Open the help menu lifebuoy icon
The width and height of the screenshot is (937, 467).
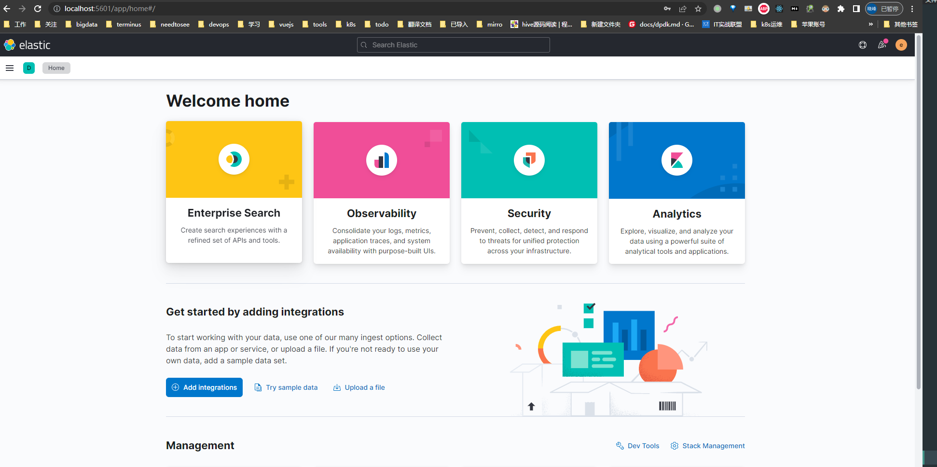[863, 45]
